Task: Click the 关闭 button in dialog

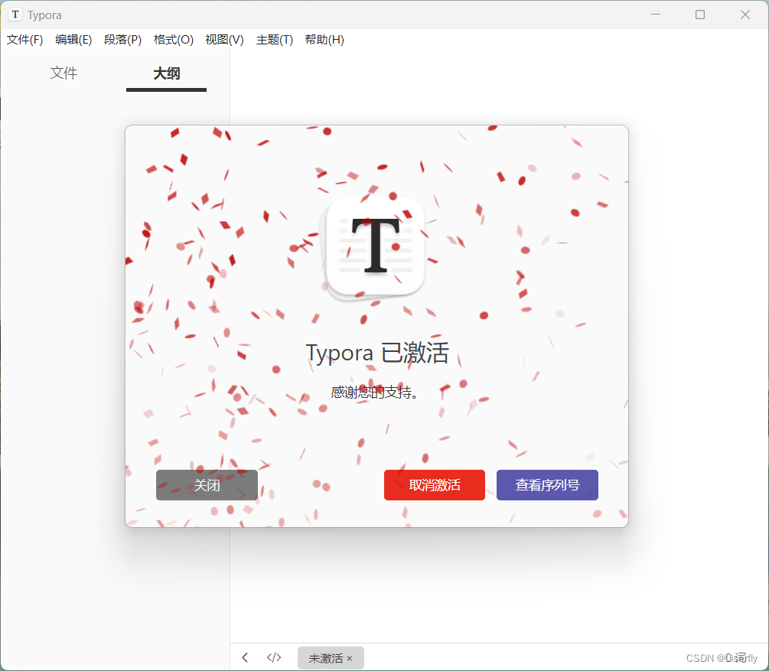Action: click(207, 485)
